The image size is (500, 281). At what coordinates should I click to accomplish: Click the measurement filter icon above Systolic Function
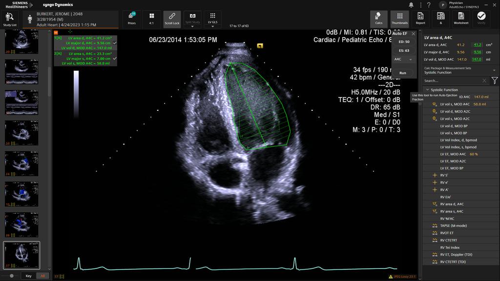(x=494, y=81)
